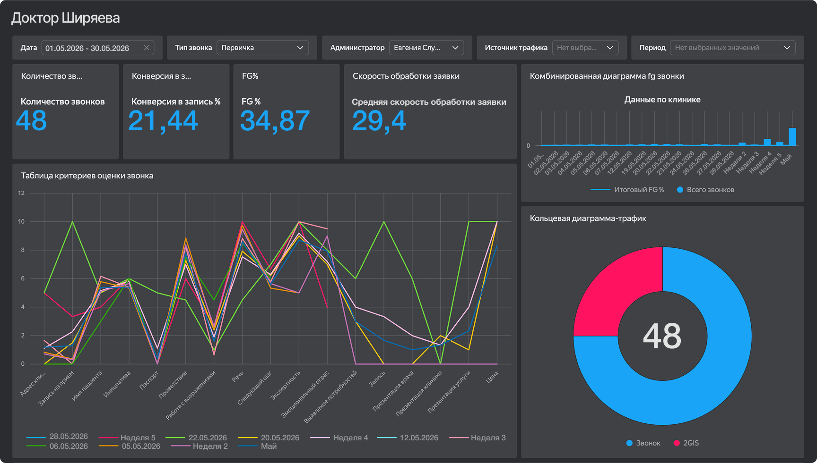The image size is (817, 463).
Task: Click the tall Май bar in combined chart
Action: [792, 136]
